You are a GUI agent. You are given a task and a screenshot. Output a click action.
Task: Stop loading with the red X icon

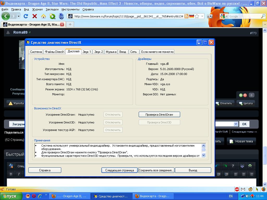pos(35,16)
